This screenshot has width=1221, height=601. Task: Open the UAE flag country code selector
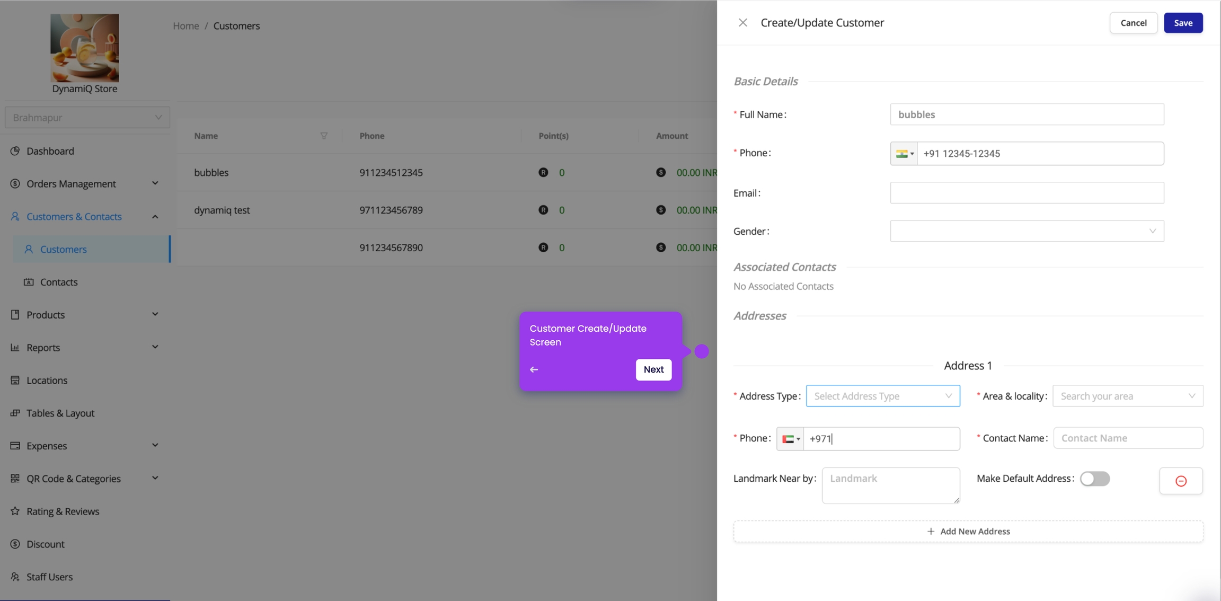[790, 439]
